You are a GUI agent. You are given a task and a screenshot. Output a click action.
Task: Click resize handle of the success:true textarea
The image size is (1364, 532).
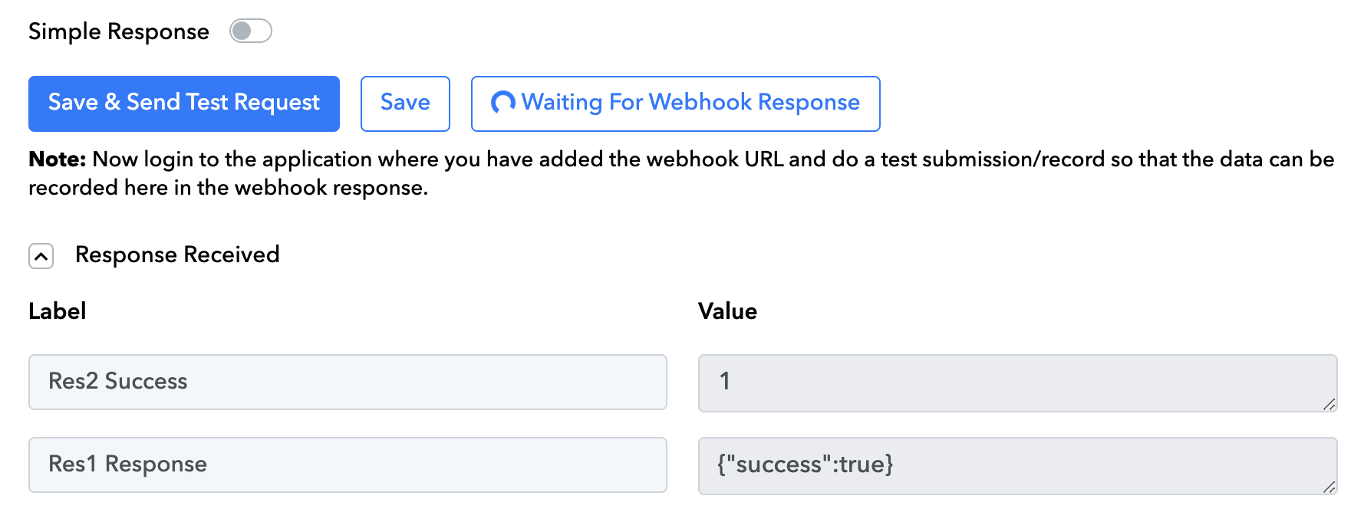[1329, 487]
